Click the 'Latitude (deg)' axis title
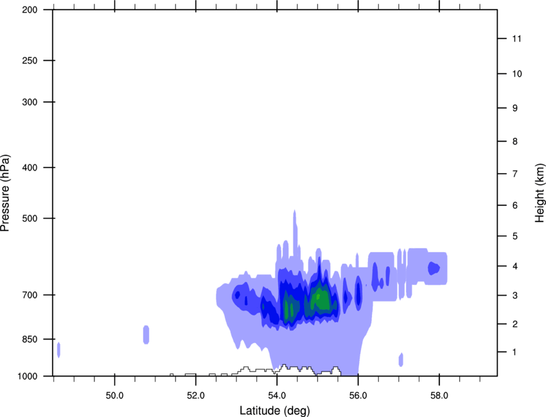Screen dimensions: 546x417 (x=274, y=411)
